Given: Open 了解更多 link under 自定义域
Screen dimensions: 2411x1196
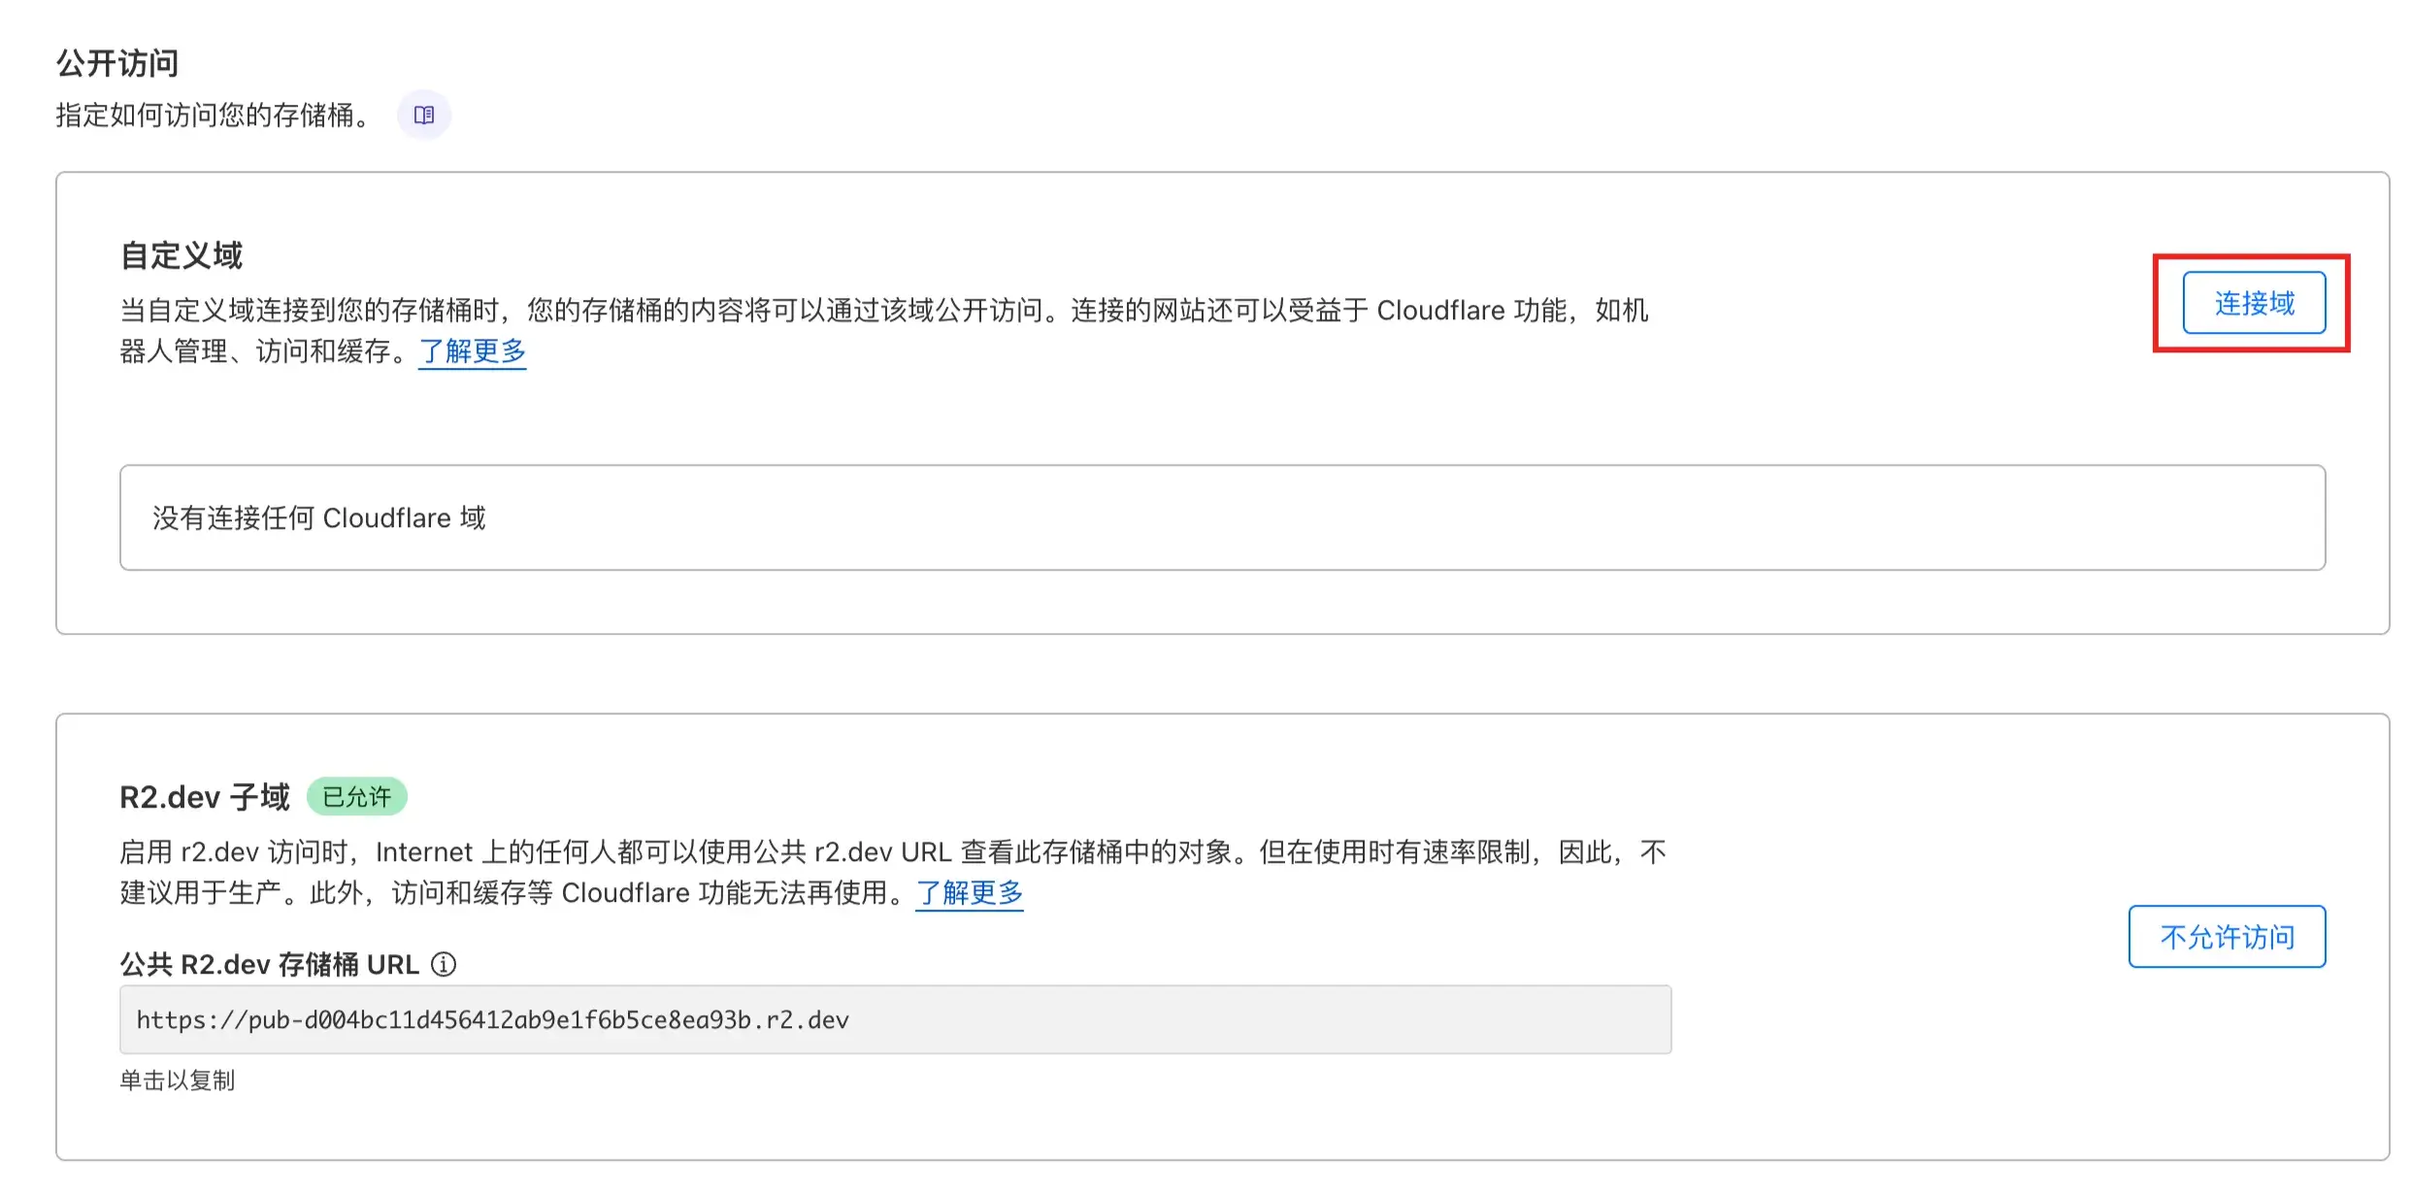Looking at the screenshot, I should tap(472, 351).
